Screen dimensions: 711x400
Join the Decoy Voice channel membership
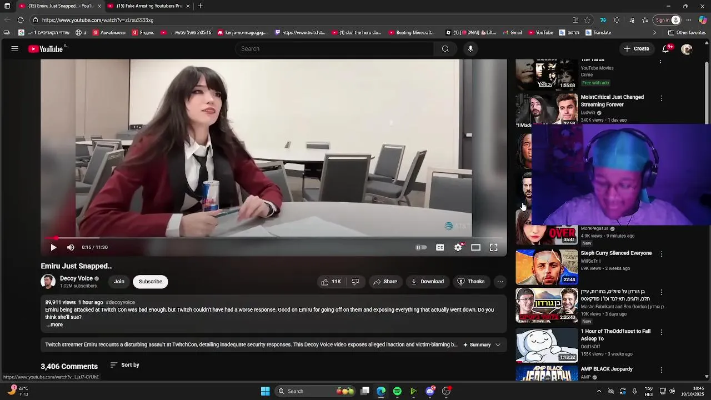119,282
